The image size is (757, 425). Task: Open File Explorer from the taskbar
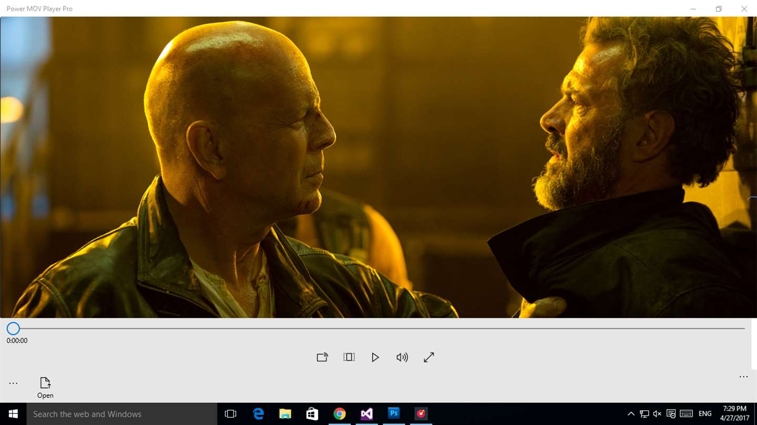point(285,414)
